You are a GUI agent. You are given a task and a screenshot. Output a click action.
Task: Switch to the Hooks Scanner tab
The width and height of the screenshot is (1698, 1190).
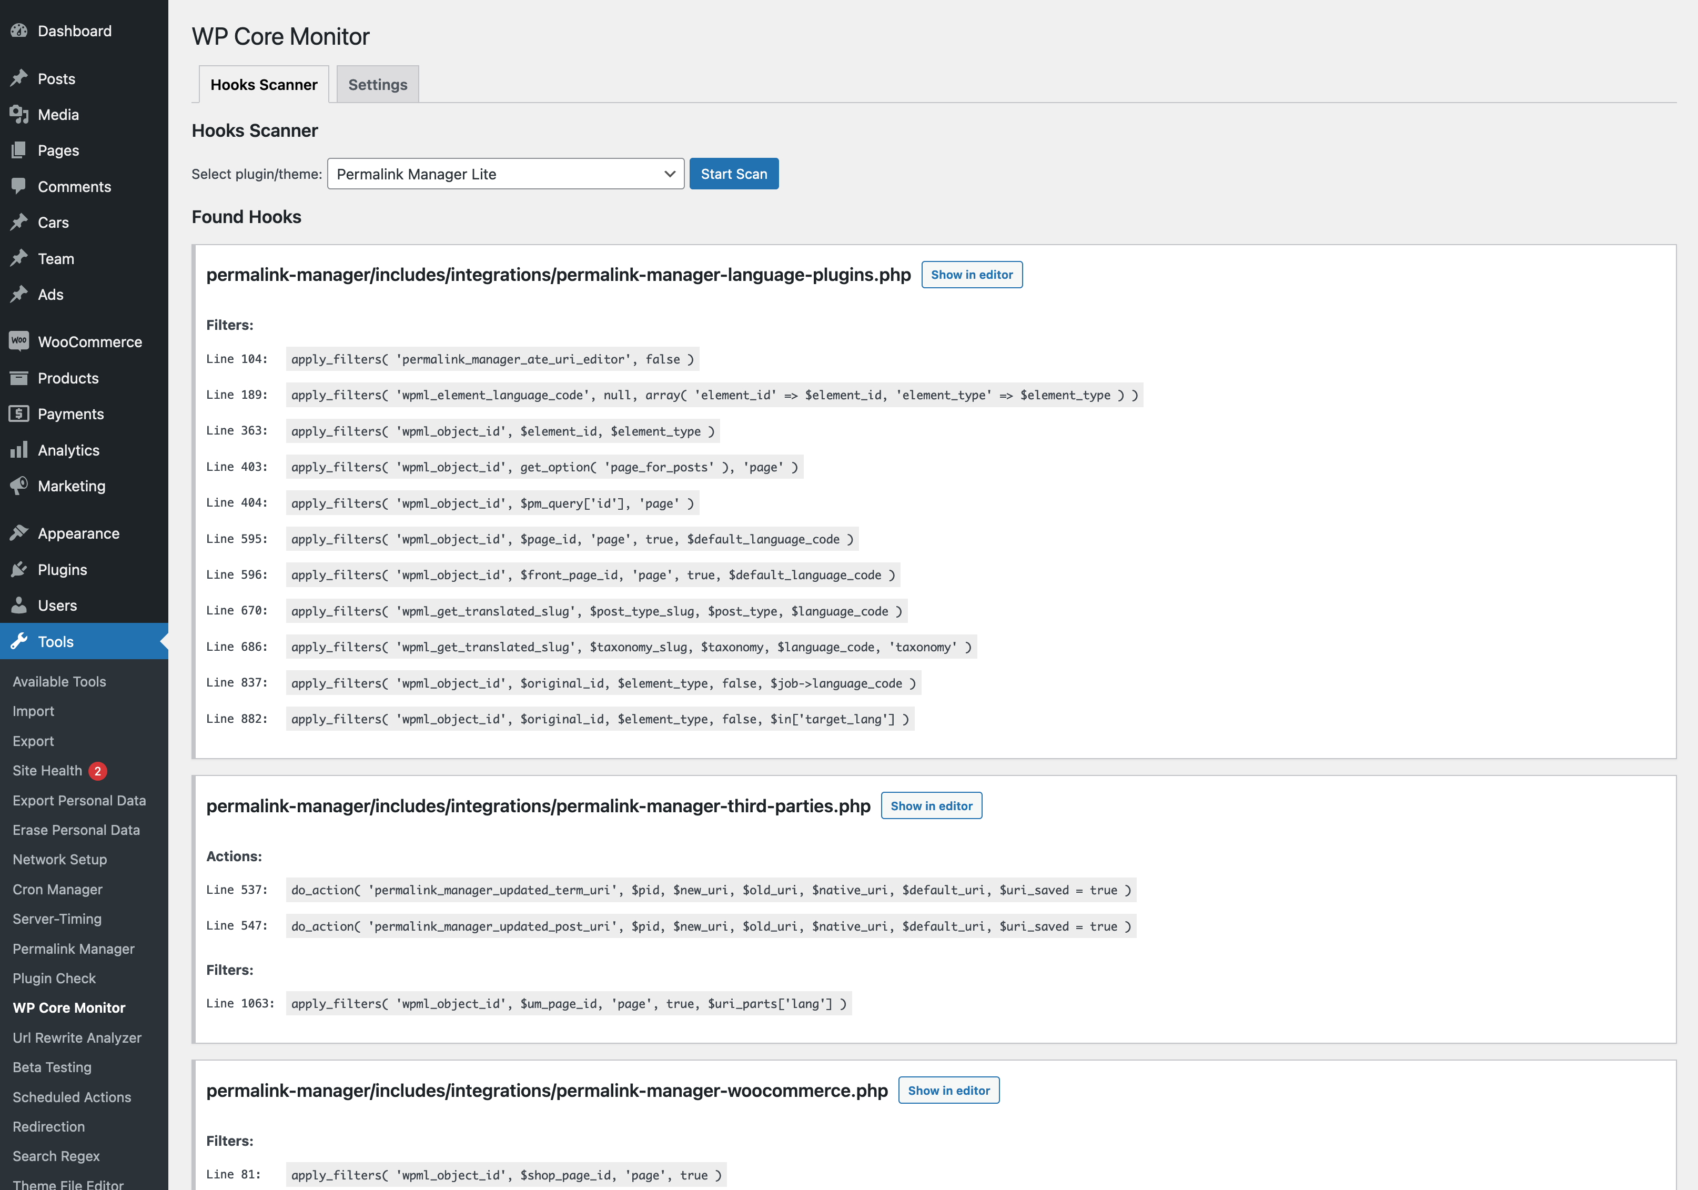263,84
